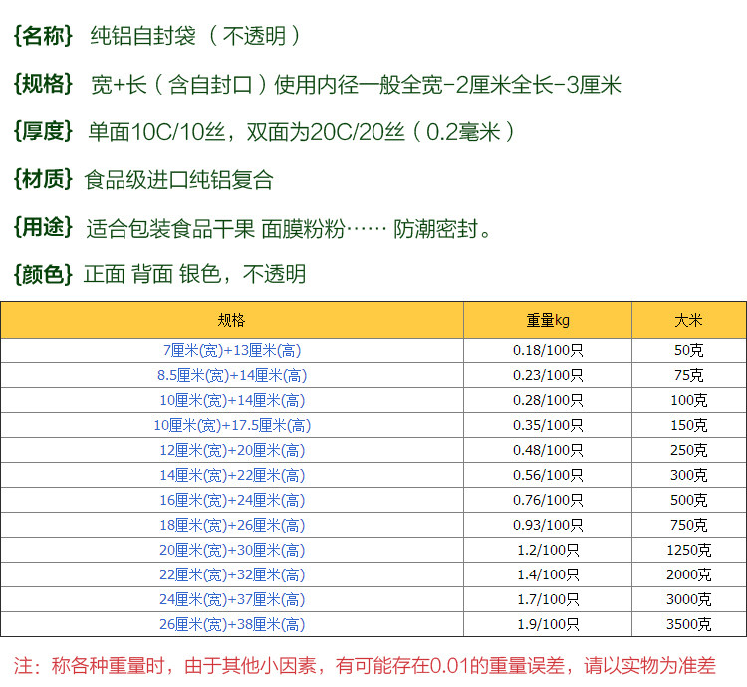Select the 0.76/100只 weight cell
747x687 pixels.
pyautogui.click(x=548, y=500)
